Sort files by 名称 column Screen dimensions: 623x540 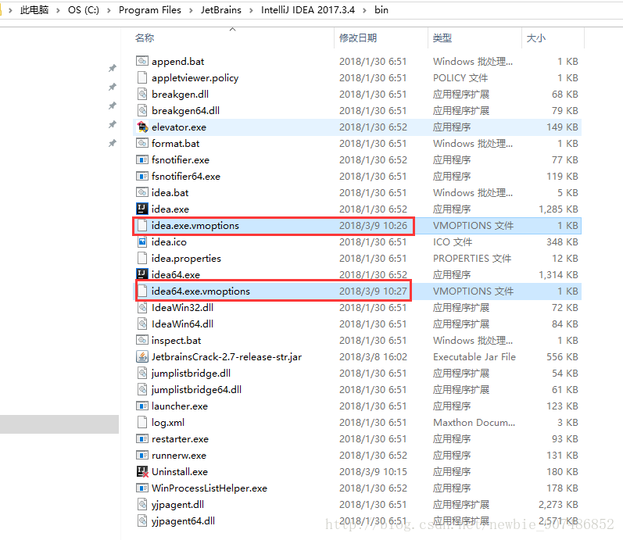pos(145,38)
